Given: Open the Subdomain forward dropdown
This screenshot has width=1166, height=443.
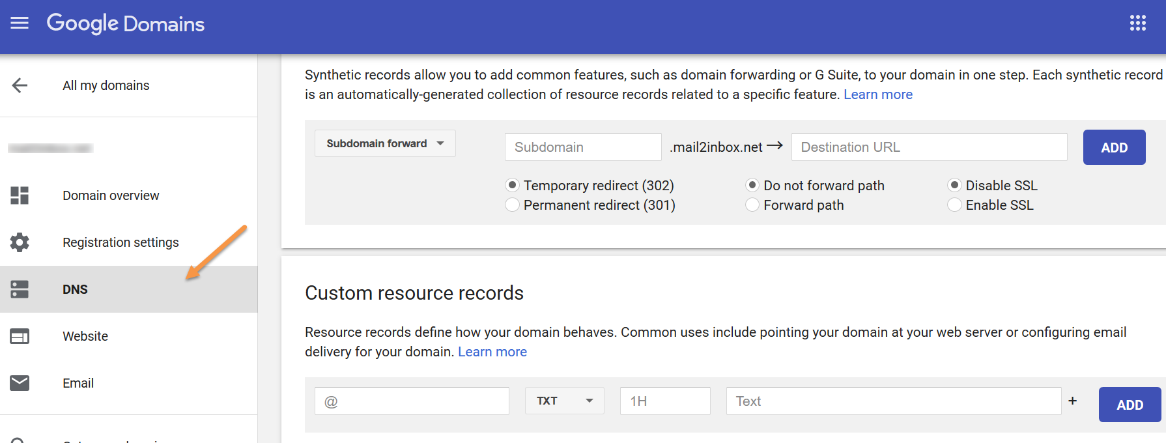Looking at the screenshot, I should (385, 143).
